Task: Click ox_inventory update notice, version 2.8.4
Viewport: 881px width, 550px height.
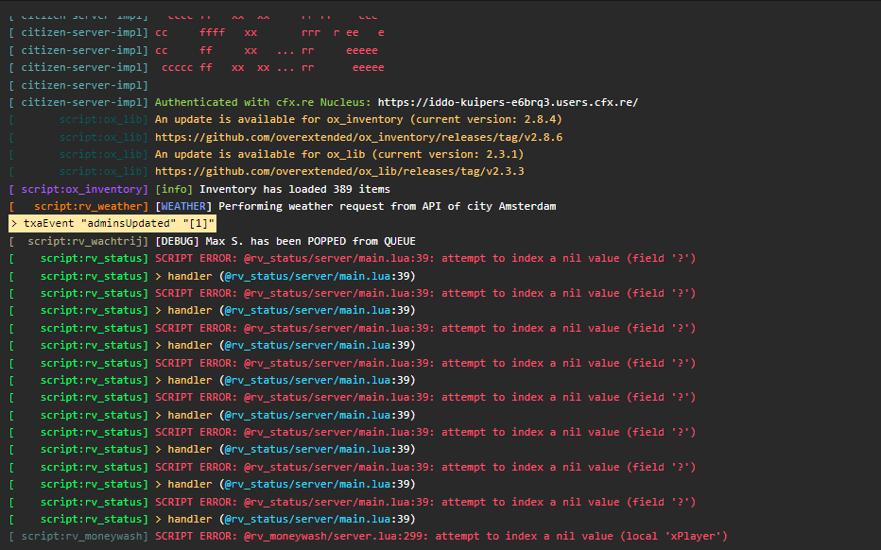Action: tap(339, 119)
